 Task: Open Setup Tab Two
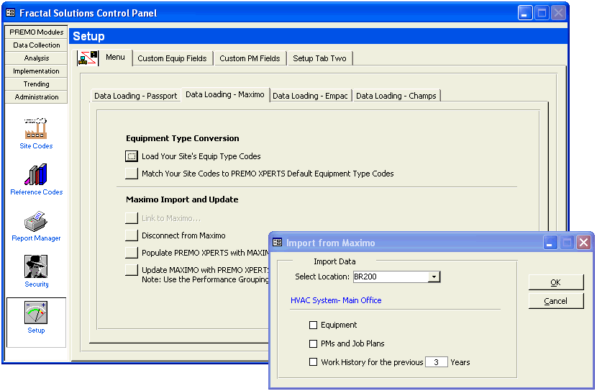point(320,58)
